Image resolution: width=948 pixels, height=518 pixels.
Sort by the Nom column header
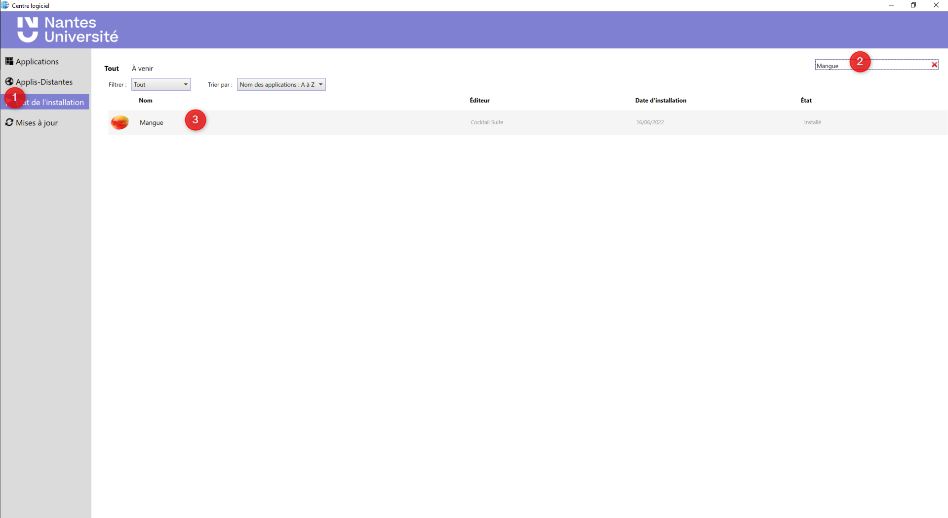(145, 100)
